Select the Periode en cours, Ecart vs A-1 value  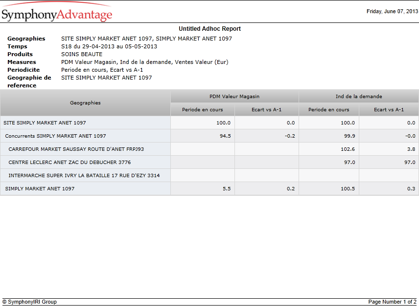pyautogui.click(x=102, y=70)
